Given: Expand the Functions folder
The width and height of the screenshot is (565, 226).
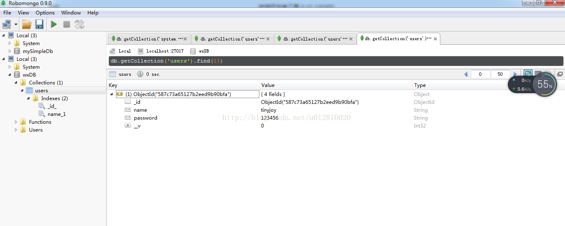Looking at the screenshot, I should 16,122.
